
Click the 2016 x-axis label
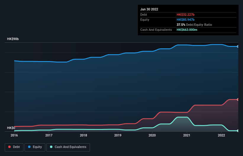[x=14, y=135]
